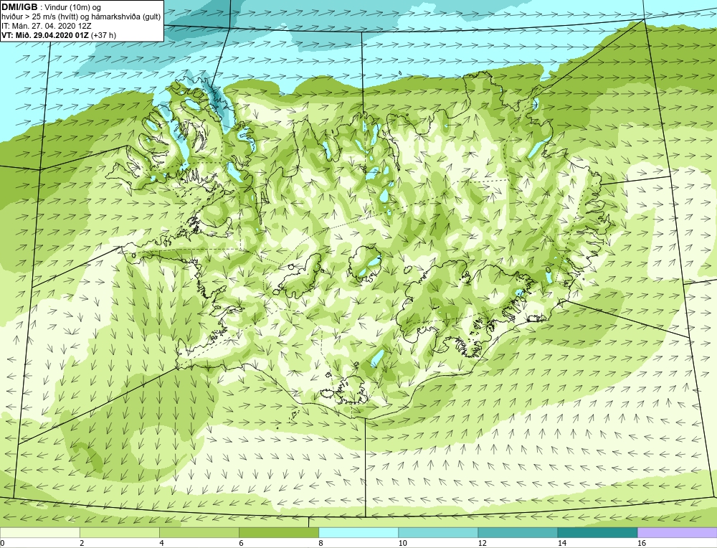
Task: Click the 8-10 m/s light cyan legend swatch
Action: pyautogui.click(x=358, y=532)
